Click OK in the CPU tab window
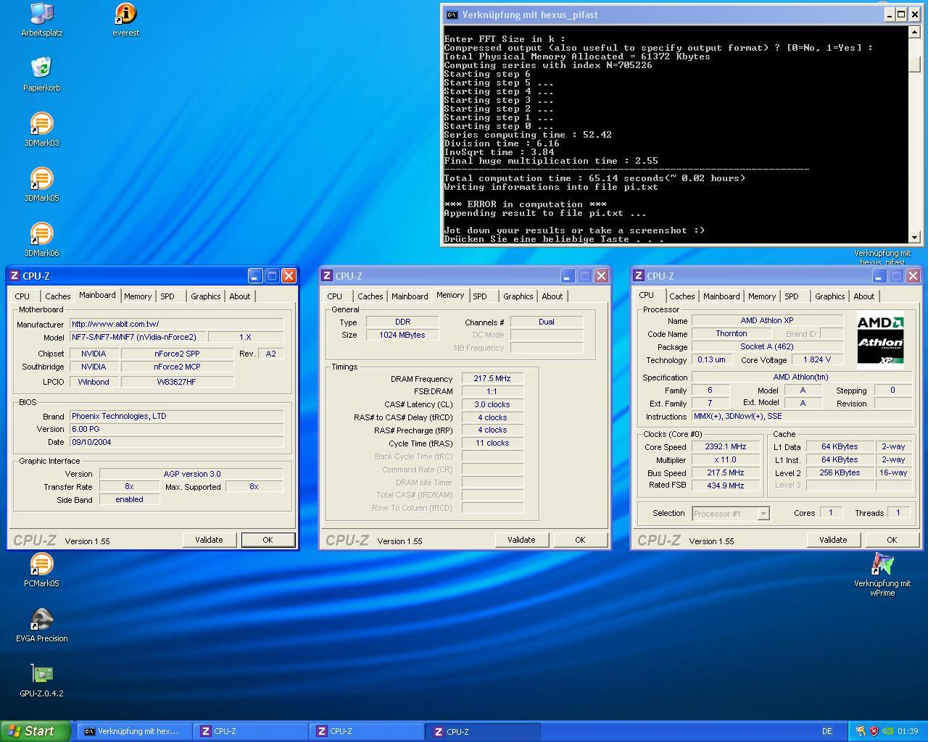The width and height of the screenshot is (928, 742). (x=892, y=540)
